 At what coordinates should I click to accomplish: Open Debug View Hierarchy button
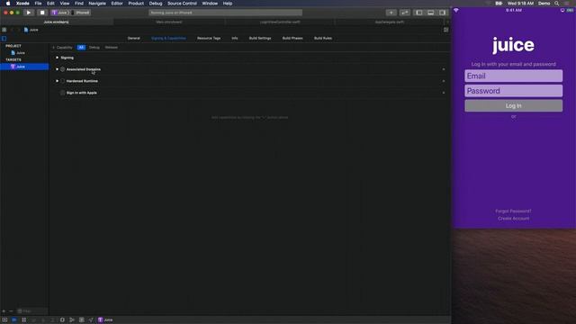pyautogui.click(x=62, y=320)
